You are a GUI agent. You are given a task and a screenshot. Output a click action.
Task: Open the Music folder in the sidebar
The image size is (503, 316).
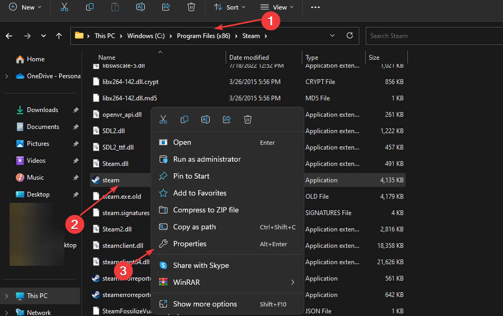(x=35, y=178)
